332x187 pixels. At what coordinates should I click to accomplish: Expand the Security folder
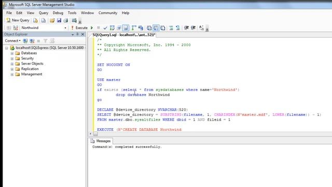(x=12, y=59)
